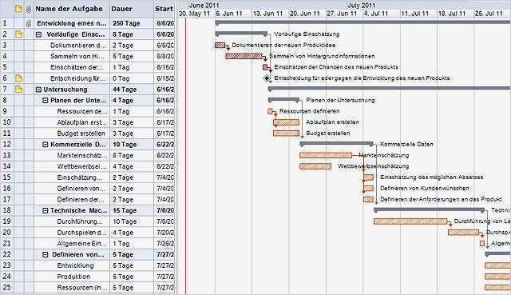This screenshot has width=511, height=295.
Task: Select the Ablaufplan erstellen Gantt bar
Action: point(286,122)
